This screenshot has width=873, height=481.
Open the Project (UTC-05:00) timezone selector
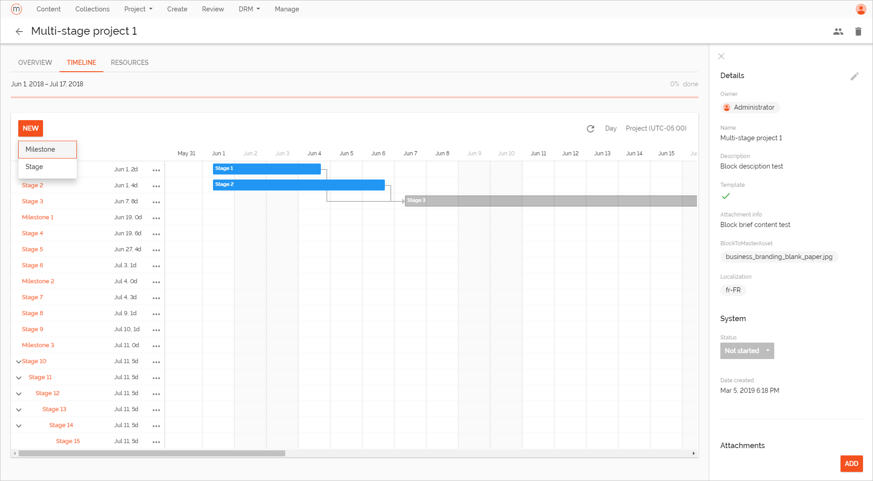[656, 128]
